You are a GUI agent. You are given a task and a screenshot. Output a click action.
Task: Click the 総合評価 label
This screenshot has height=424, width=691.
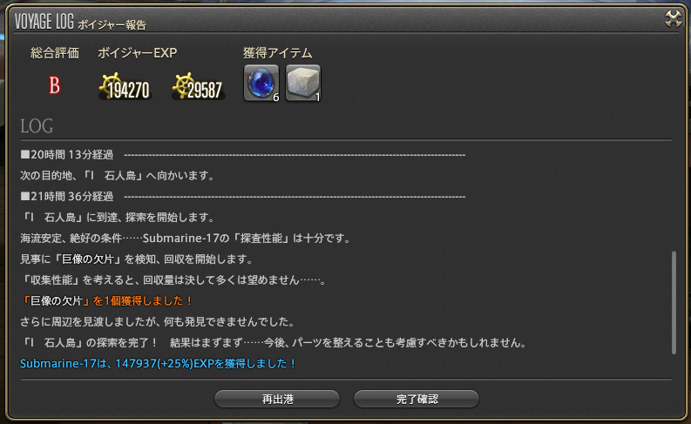pyautogui.click(x=55, y=53)
